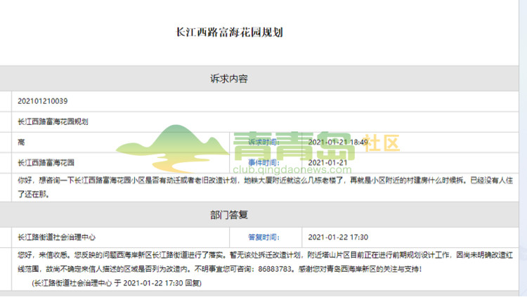The image size is (527, 297).
Task: Select the case number 202101210039
Action: tap(43, 101)
